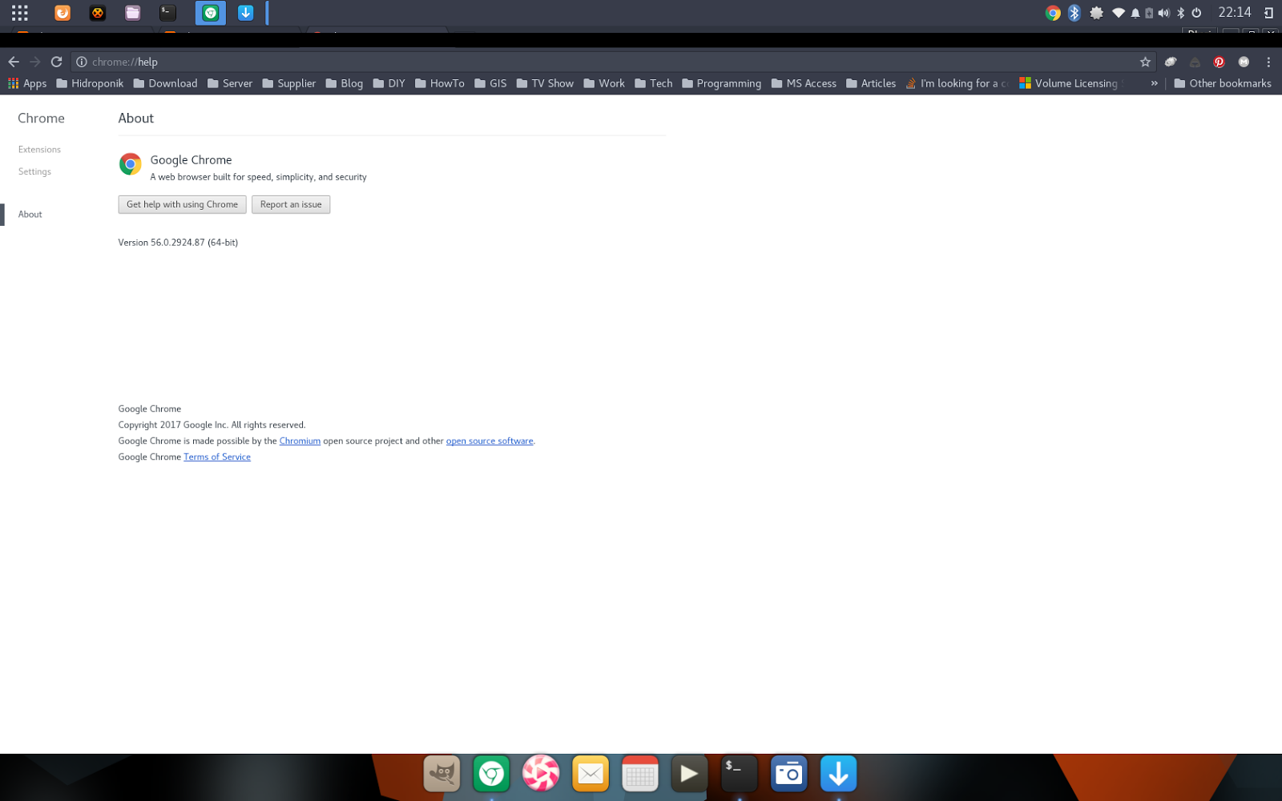The width and height of the screenshot is (1282, 801).
Task: Open the Calendar app in the dock
Action: click(640, 774)
